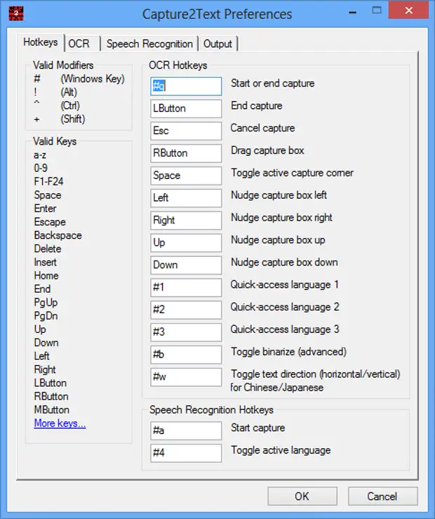
Task: Switch to the OCR tab
Action: pyautogui.click(x=79, y=44)
